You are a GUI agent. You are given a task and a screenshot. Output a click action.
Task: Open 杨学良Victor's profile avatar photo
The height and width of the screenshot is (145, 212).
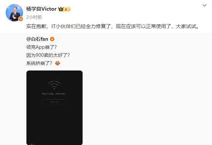[14, 13]
